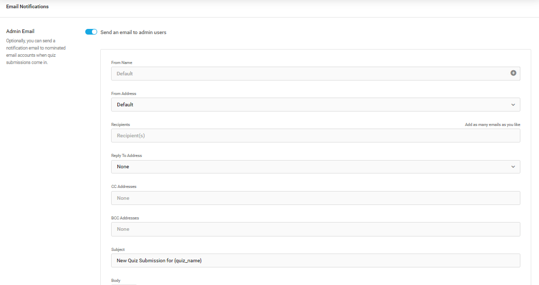Open the Reply To Address None combo box

pyautogui.click(x=316, y=167)
